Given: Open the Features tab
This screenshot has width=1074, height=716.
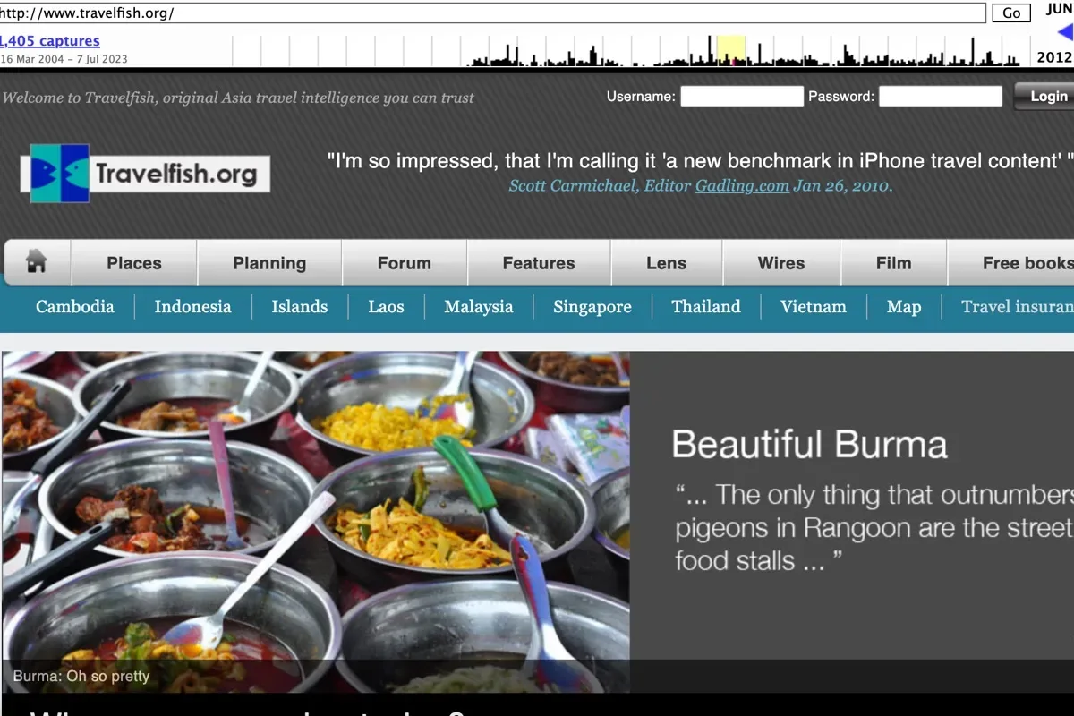Looking at the screenshot, I should [x=539, y=263].
